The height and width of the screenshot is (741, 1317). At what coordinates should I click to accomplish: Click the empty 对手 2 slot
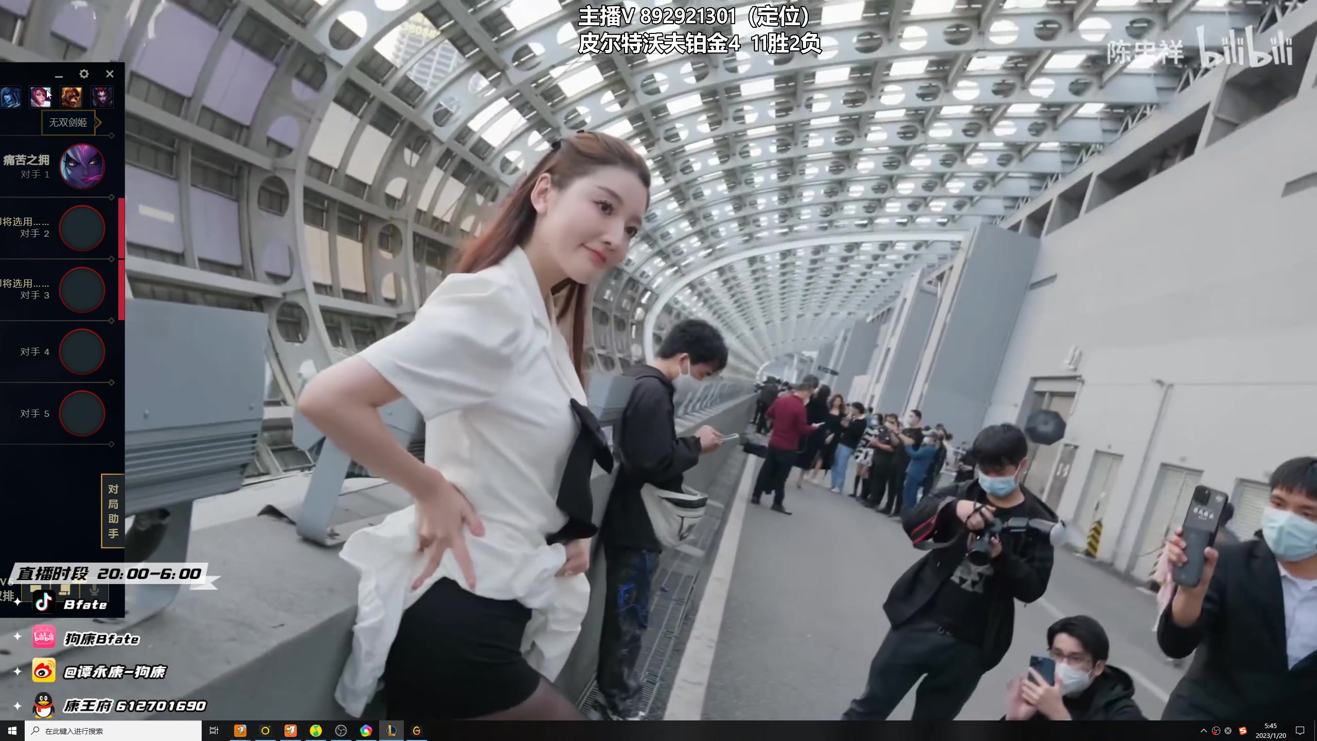tap(82, 228)
